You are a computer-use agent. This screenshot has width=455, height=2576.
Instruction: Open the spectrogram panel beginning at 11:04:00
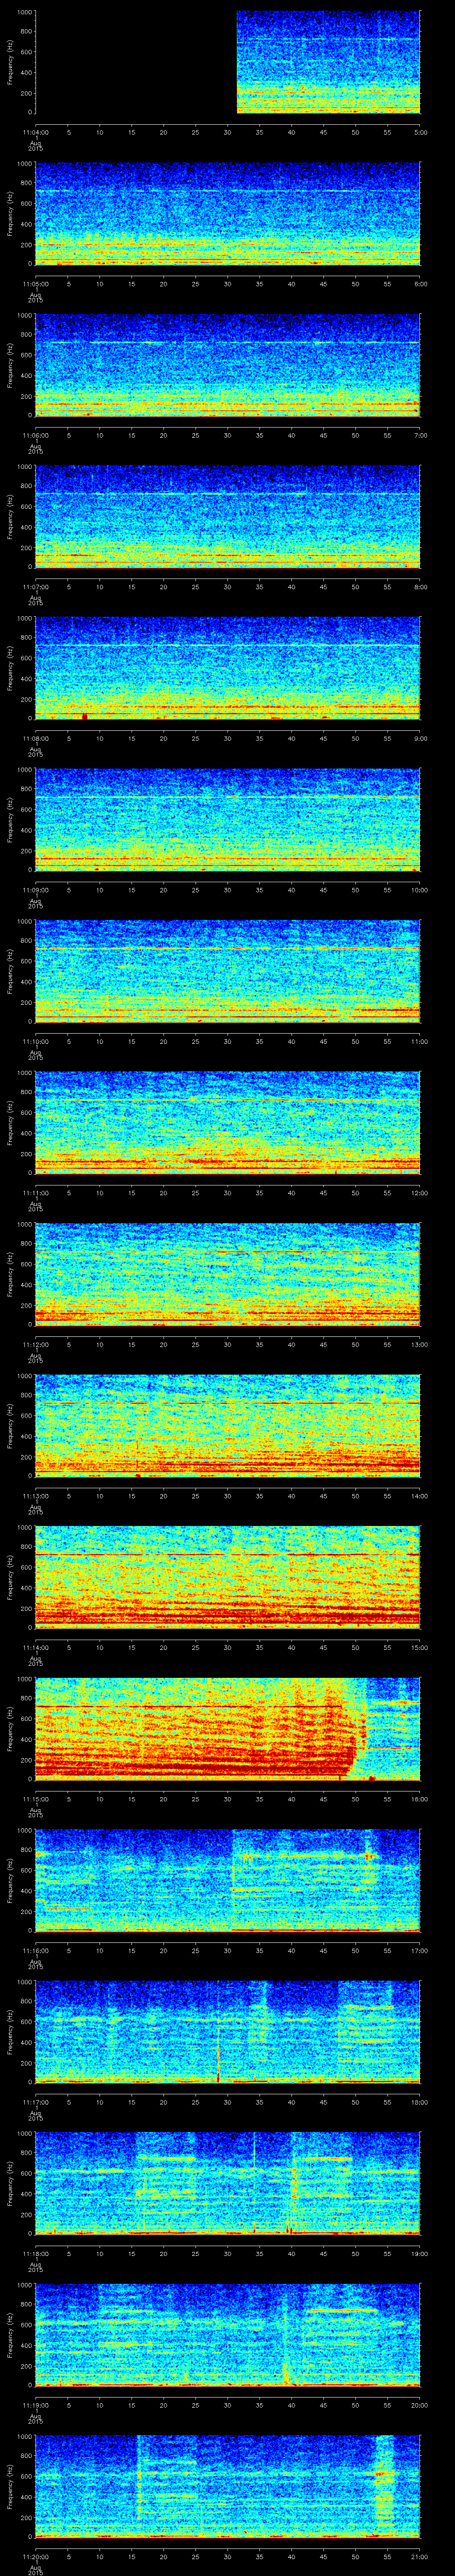click(228, 62)
